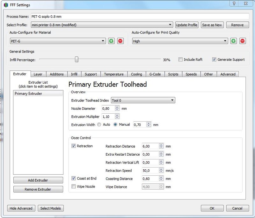The image size is (255, 218).
Task: Open the Scripts tab
Action: [173, 74]
